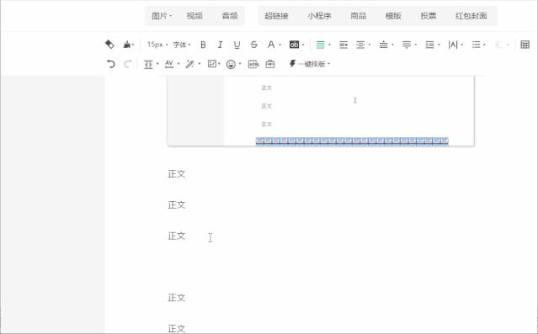Click the blue highlighted selected line in preview

(352, 141)
